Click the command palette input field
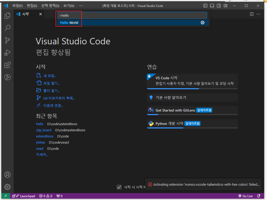Image resolution: width=267 pixels, height=200 pixels. [x=132, y=15]
